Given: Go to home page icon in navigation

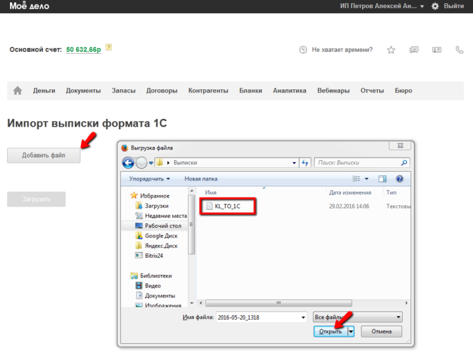Looking at the screenshot, I should click(x=18, y=91).
